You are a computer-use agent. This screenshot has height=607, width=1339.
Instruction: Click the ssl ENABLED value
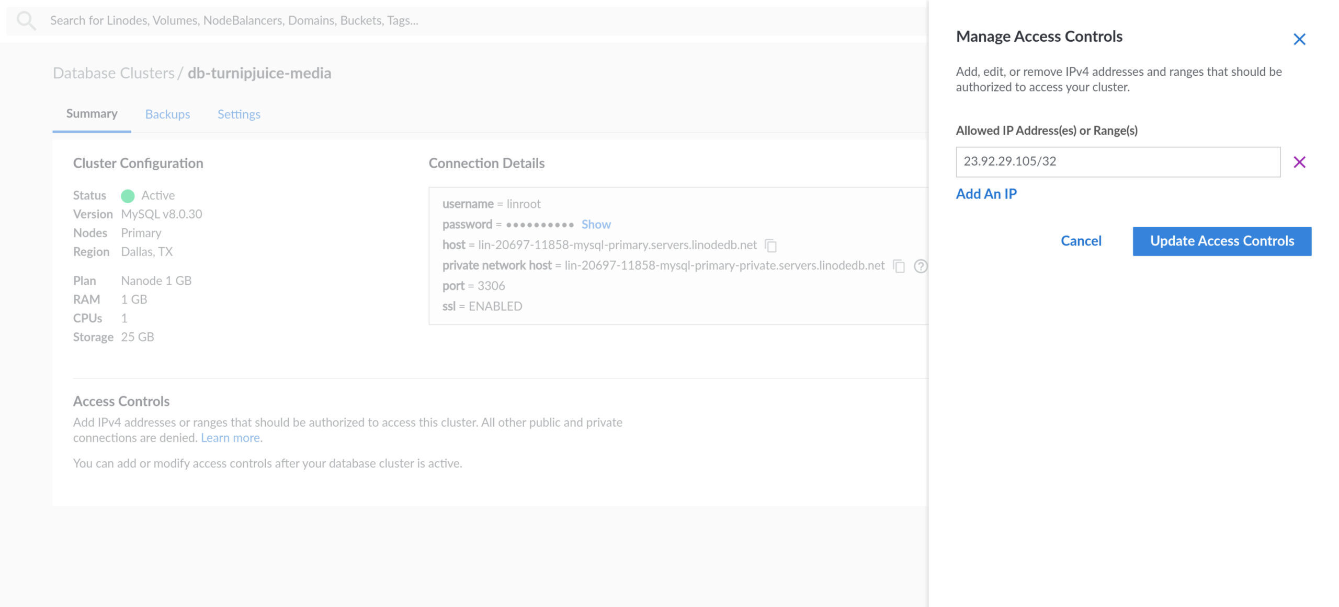(495, 306)
